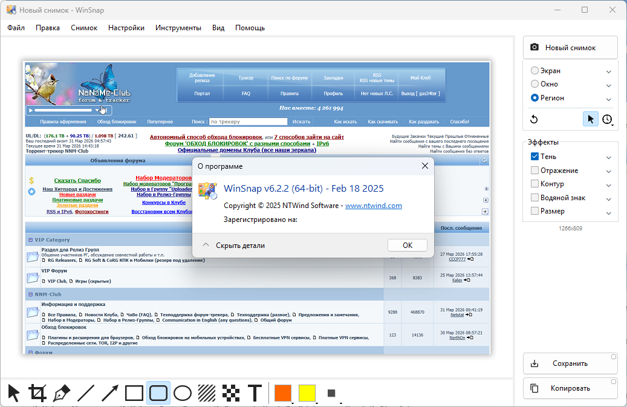Image resolution: width=627 pixels, height=407 pixels.
Task: Select the Crop tool in bottom toolbar
Action: (37, 394)
